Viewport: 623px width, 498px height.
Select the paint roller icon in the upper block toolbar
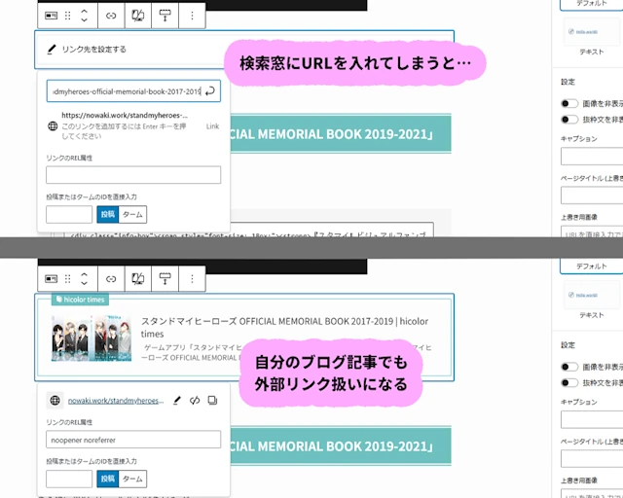[165, 16]
